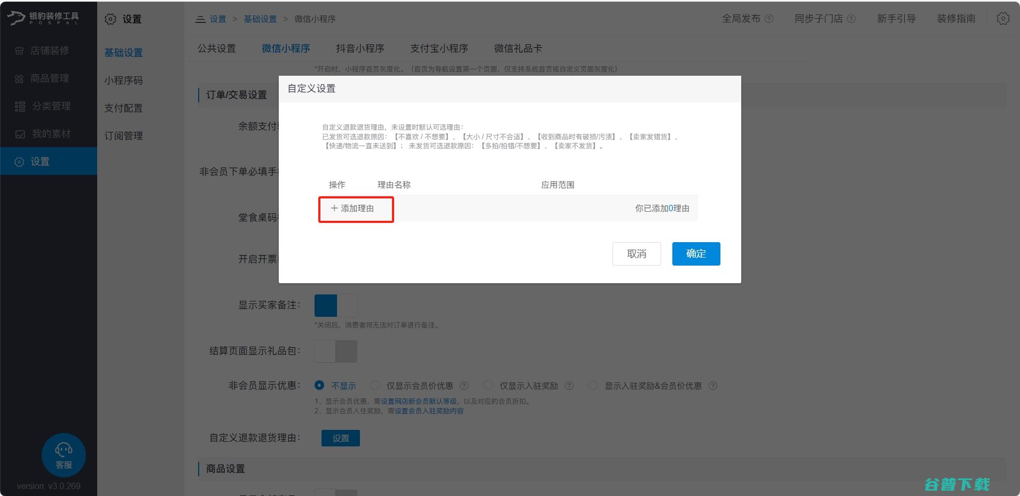Switch to the 抖音小程序 tab
This screenshot has height=496, width=1020.
[360, 49]
